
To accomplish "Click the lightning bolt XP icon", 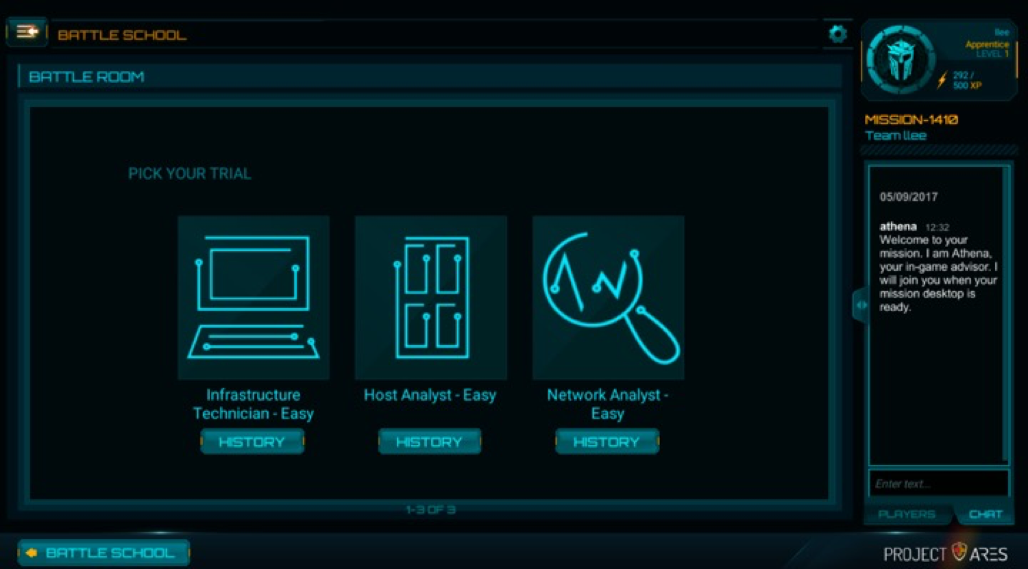I will click(943, 79).
